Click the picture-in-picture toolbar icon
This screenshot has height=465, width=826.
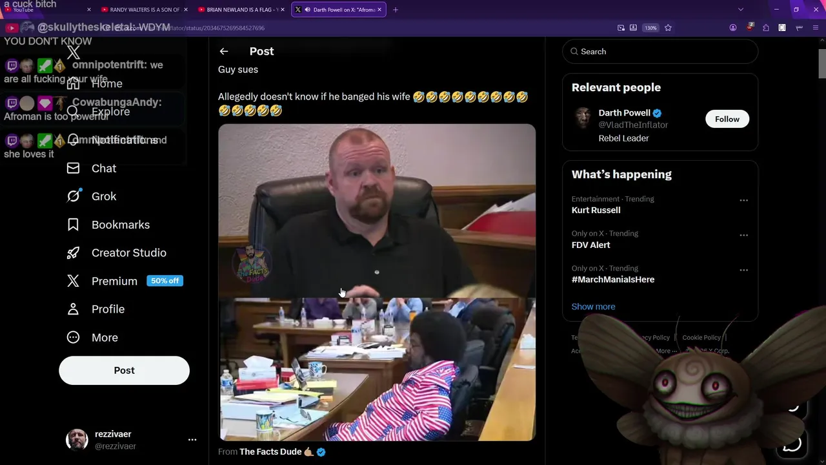pyautogui.click(x=621, y=28)
